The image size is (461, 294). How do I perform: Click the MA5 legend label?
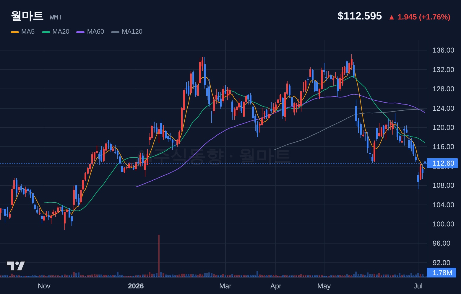coord(28,32)
